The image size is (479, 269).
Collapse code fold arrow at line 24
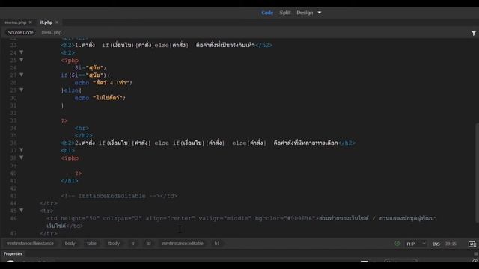[22, 52]
